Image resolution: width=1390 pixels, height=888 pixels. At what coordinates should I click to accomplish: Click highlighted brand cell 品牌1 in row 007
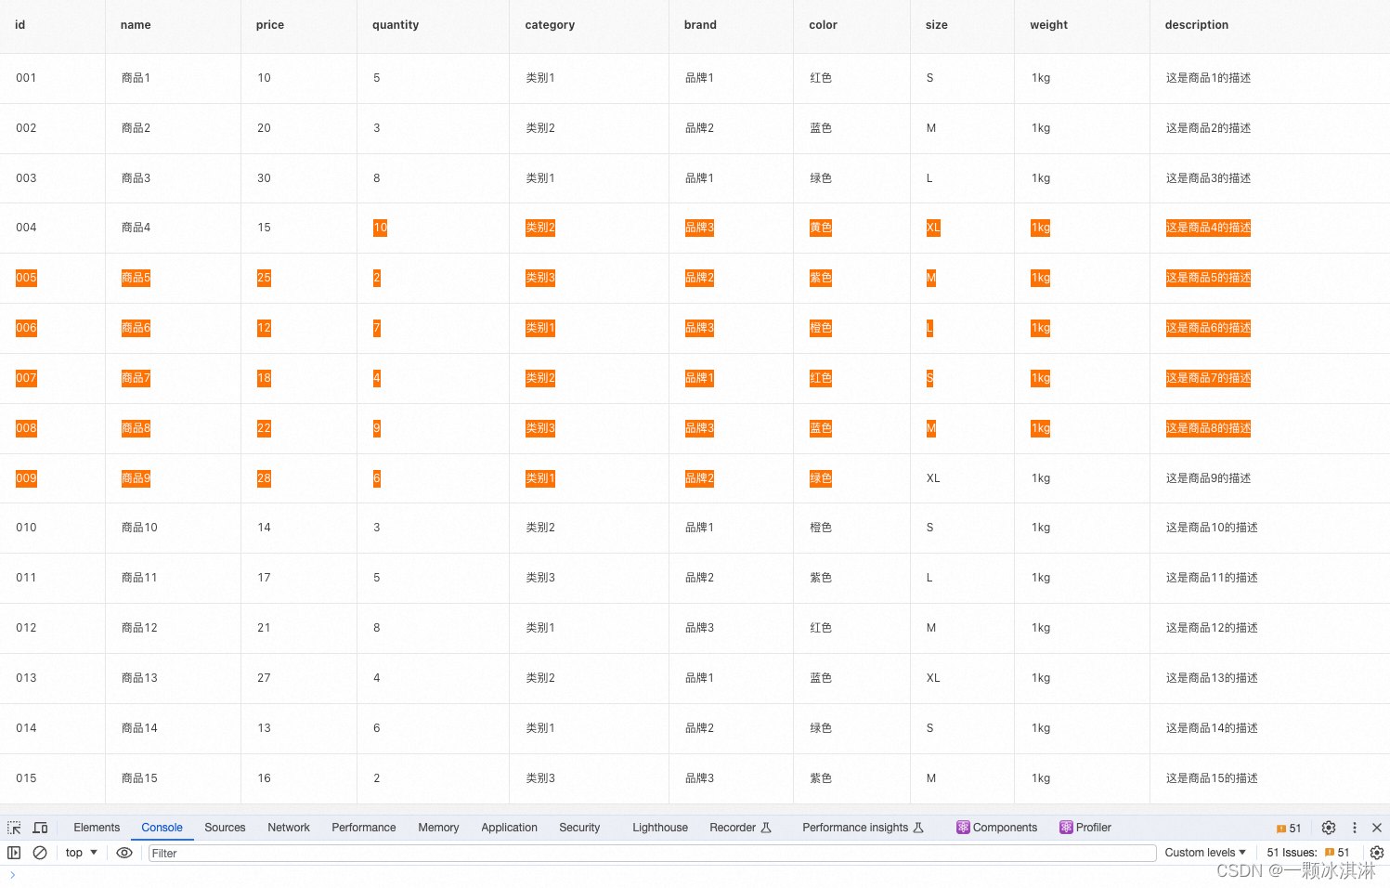[699, 378]
